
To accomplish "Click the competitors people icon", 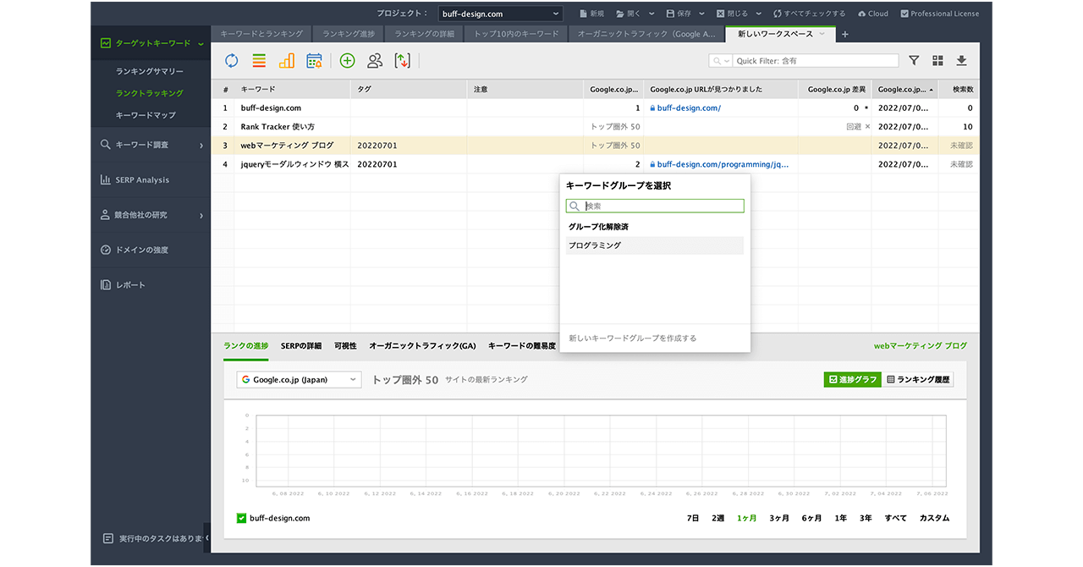I will (x=375, y=61).
